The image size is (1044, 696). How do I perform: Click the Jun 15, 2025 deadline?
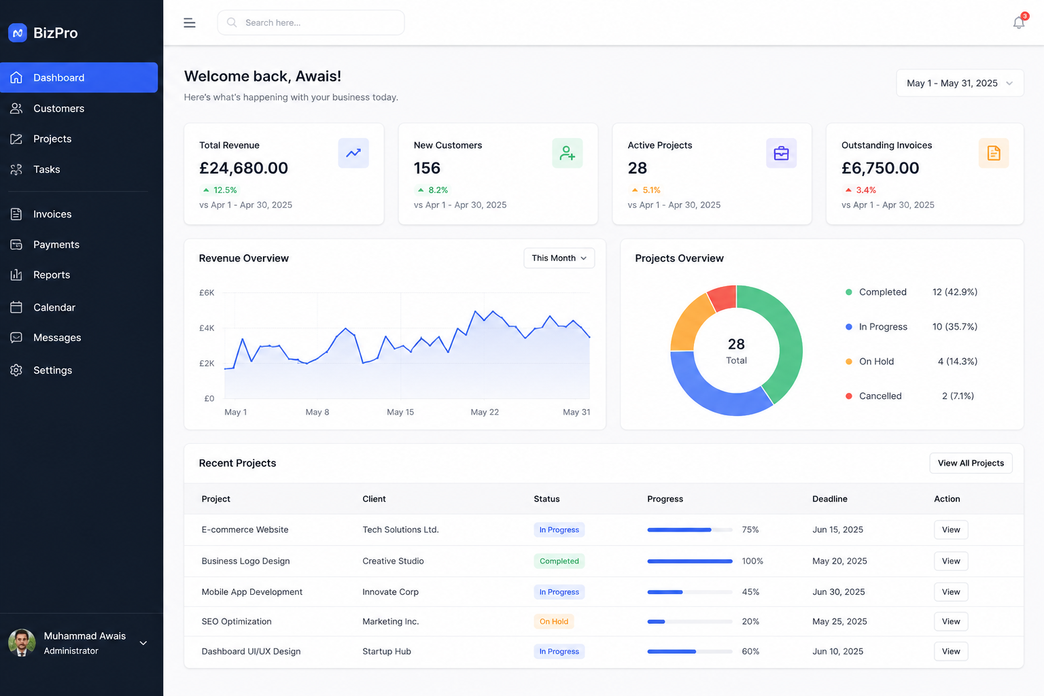coord(837,529)
